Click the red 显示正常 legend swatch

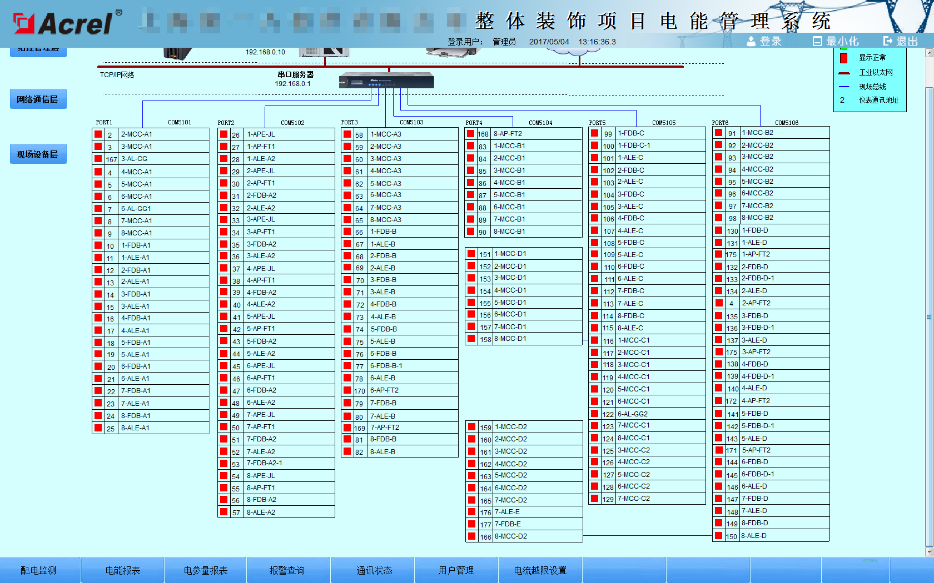coord(843,58)
